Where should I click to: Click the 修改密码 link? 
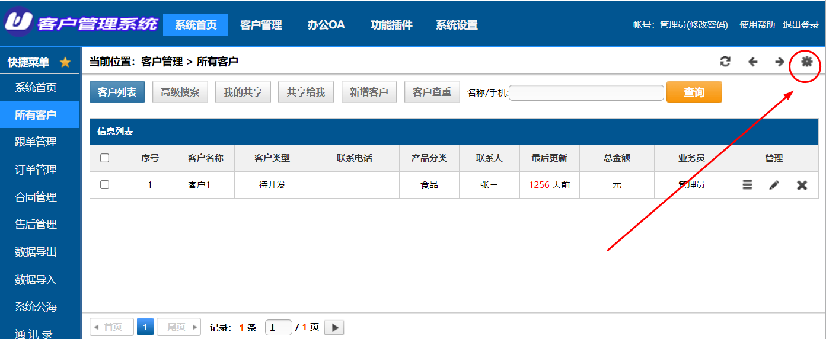pyautogui.click(x=707, y=25)
